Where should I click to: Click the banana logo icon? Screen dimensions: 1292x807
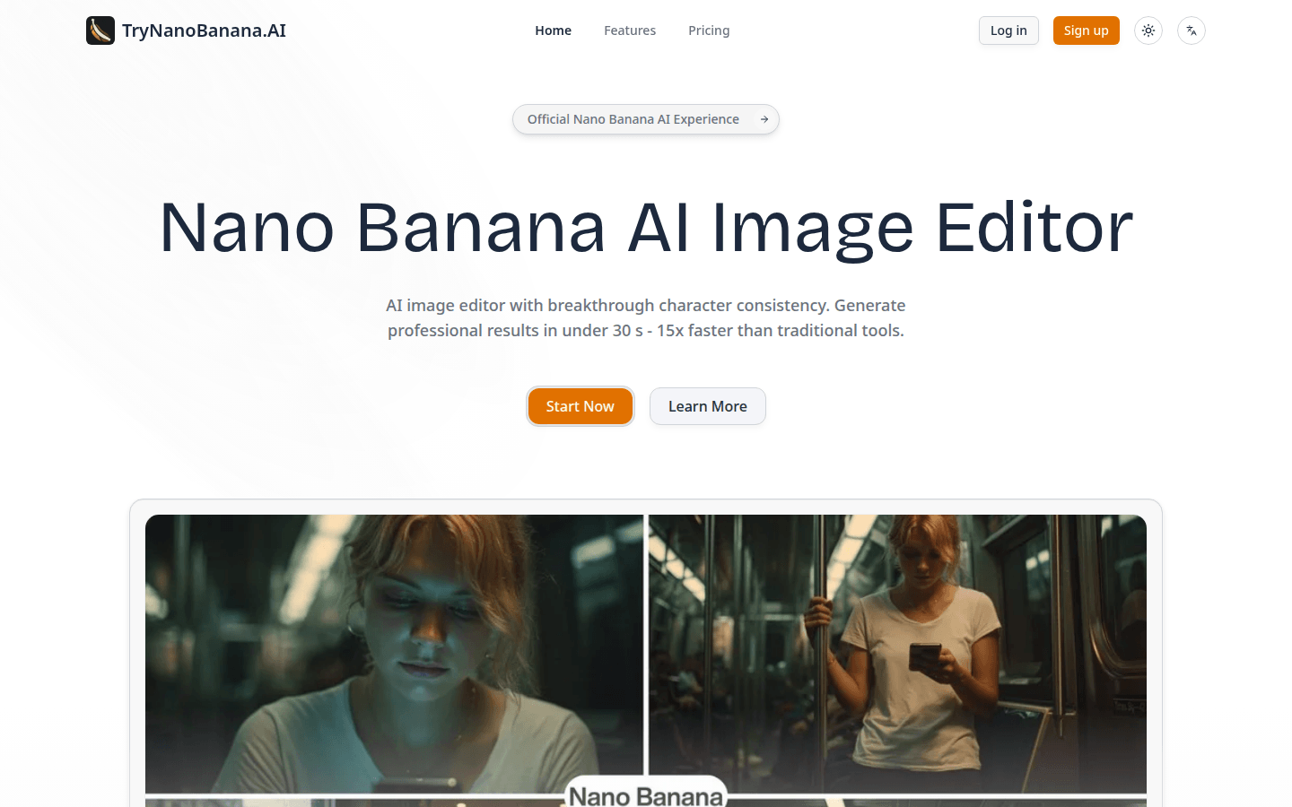point(100,30)
